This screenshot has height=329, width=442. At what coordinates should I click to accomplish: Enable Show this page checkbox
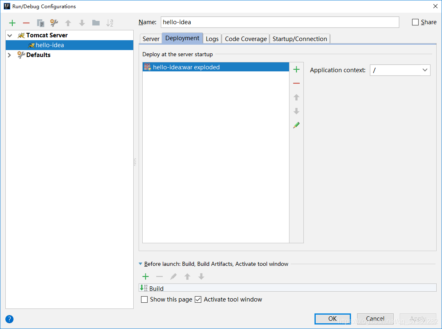pyautogui.click(x=144, y=299)
